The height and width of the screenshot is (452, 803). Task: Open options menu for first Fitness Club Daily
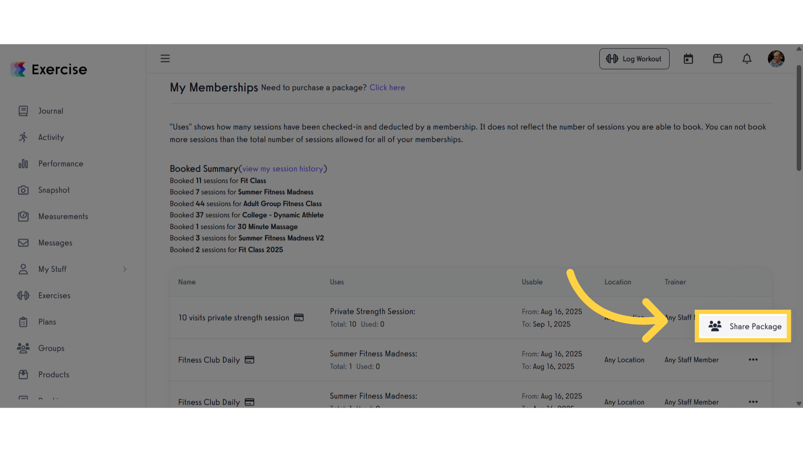[753, 360]
